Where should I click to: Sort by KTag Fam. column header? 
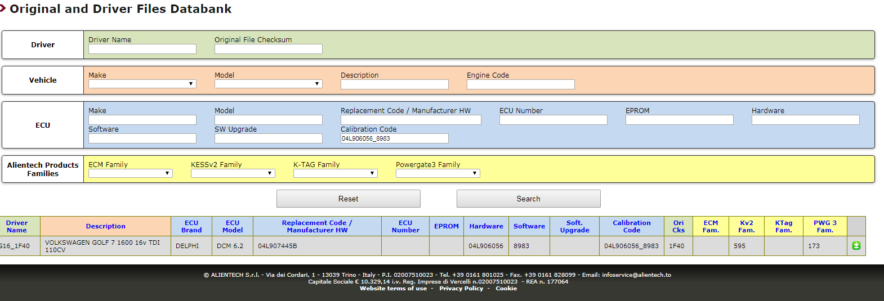[x=784, y=226]
